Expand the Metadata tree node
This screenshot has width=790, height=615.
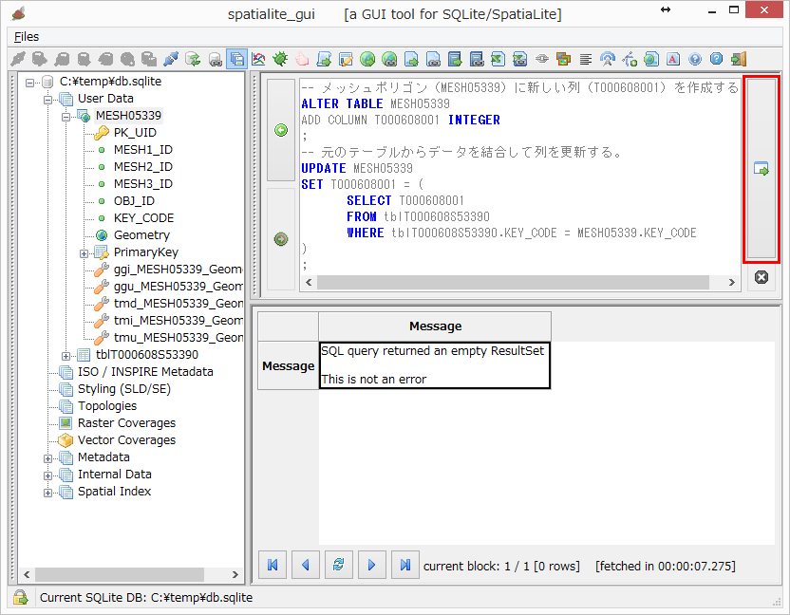click(47, 457)
